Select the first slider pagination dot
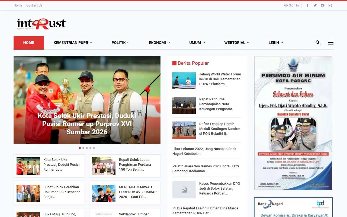Viewport: 347px width, 217px height. (80, 148)
